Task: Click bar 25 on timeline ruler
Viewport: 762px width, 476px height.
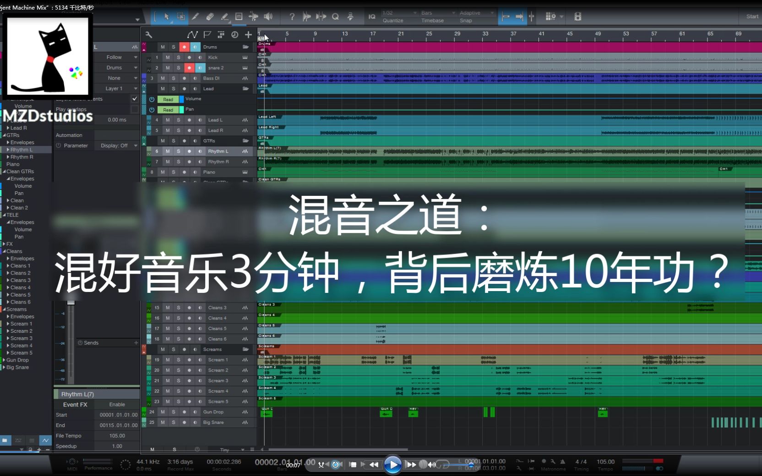Action: tap(429, 34)
